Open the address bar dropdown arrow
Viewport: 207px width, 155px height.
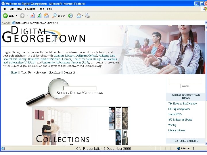(x=206, y=23)
